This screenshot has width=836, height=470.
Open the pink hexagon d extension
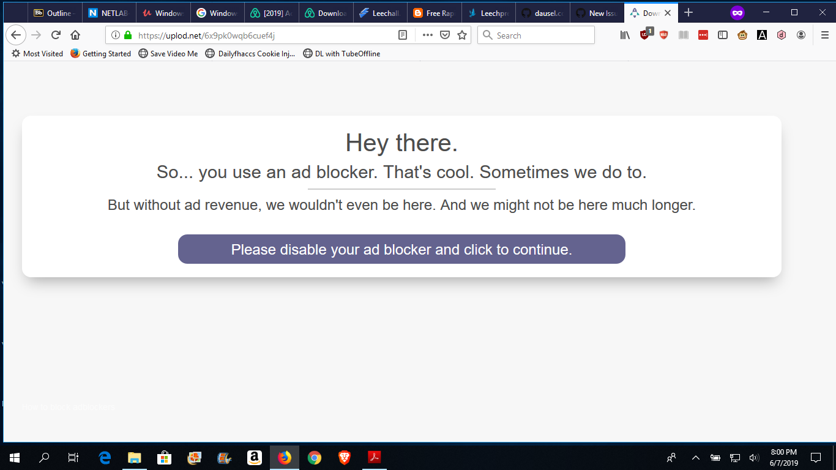[x=782, y=35]
